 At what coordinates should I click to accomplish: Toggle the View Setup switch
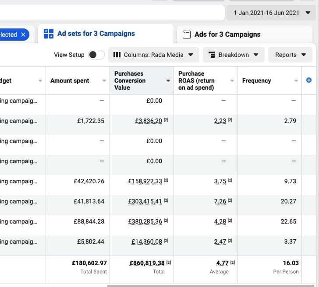tap(96, 55)
